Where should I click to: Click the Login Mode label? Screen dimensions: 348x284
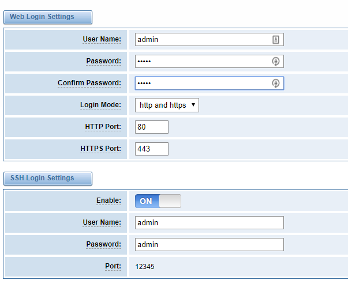(100, 105)
